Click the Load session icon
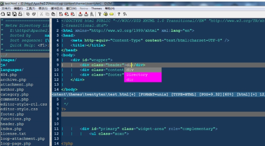 (x=80, y=14)
